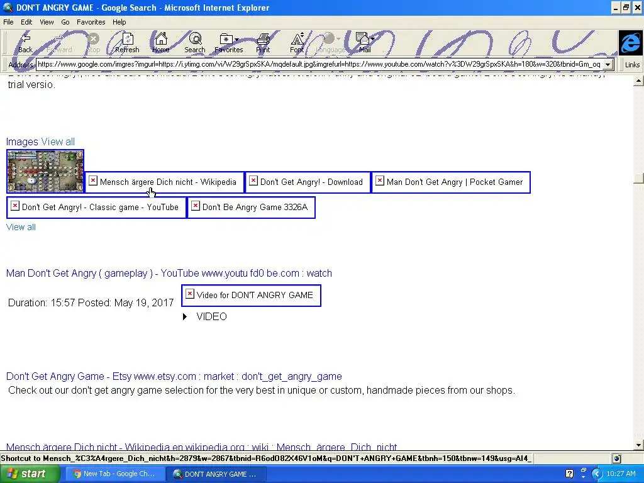Click broken image icon of Don't Be Angry Game 3326A
This screenshot has height=483, width=644.
(x=196, y=206)
